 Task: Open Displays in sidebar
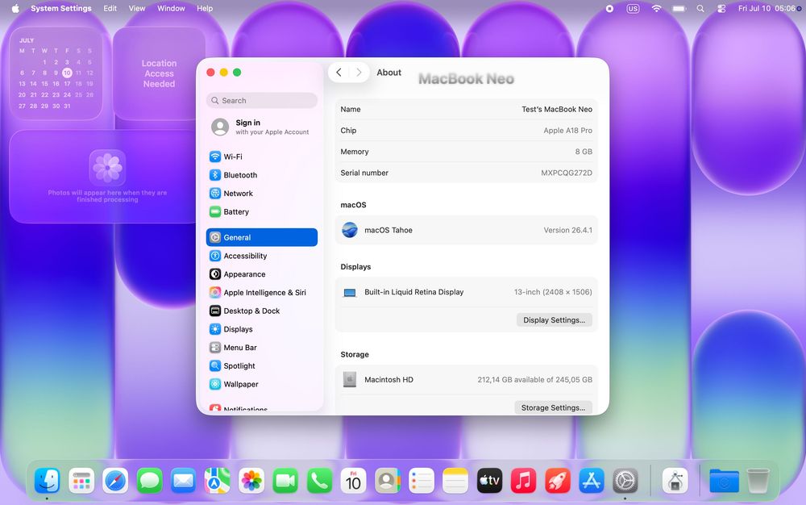[262, 329]
